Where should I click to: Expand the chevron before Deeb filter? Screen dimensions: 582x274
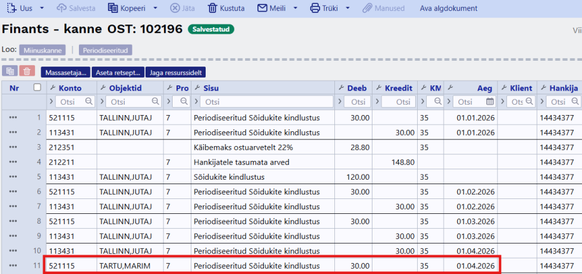340,101
